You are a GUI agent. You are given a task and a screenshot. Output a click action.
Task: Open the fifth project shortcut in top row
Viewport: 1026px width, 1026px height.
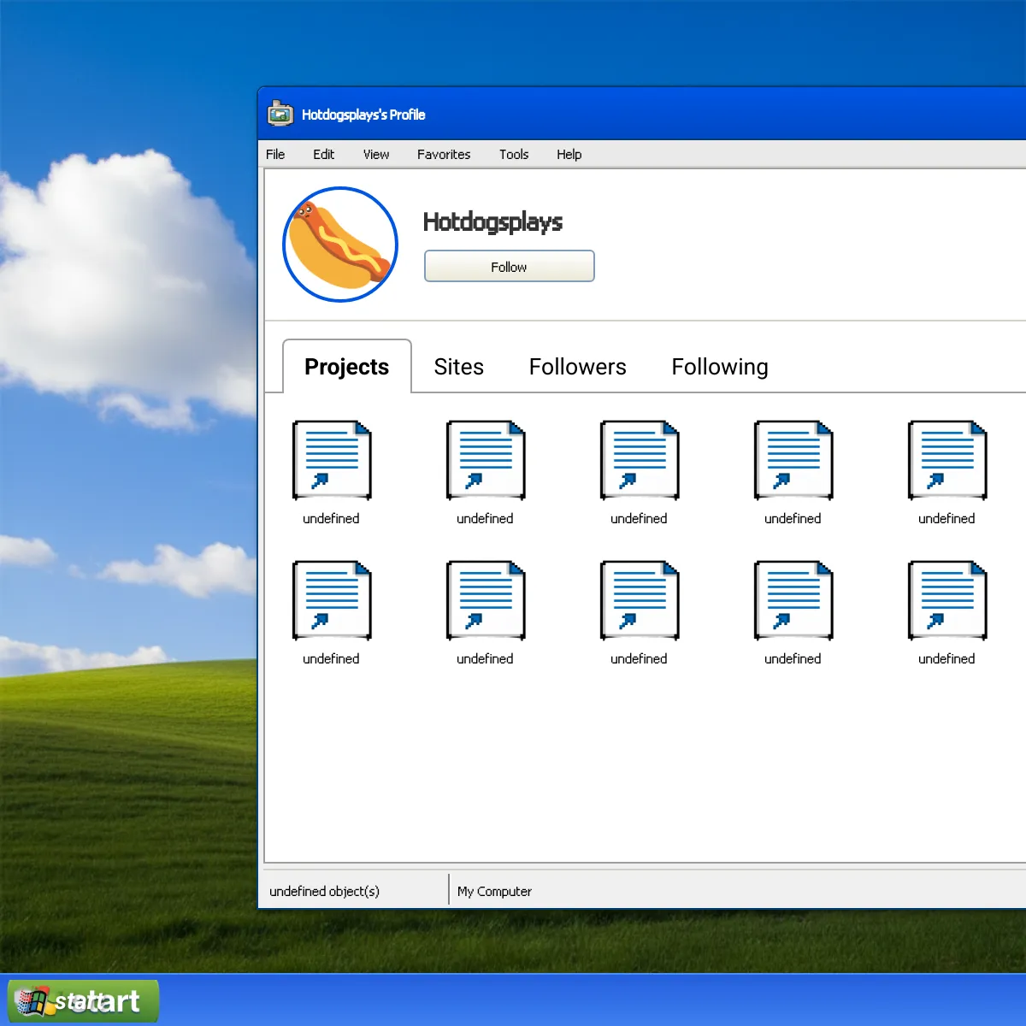(x=947, y=461)
